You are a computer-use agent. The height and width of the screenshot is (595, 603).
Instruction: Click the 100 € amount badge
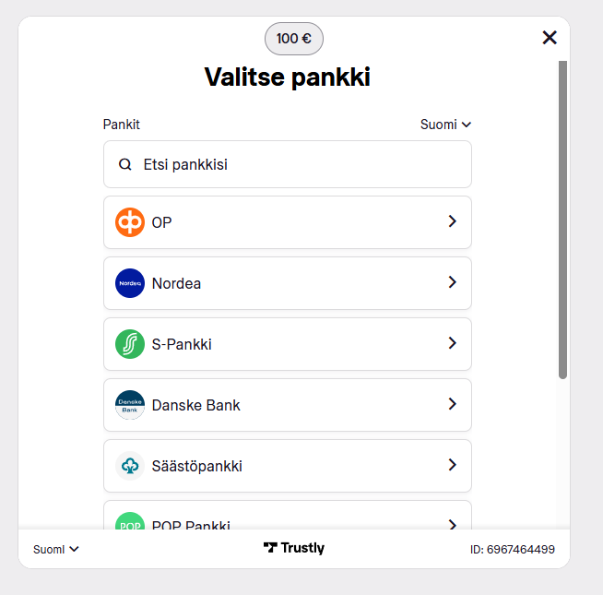pyautogui.click(x=294, y=39)
